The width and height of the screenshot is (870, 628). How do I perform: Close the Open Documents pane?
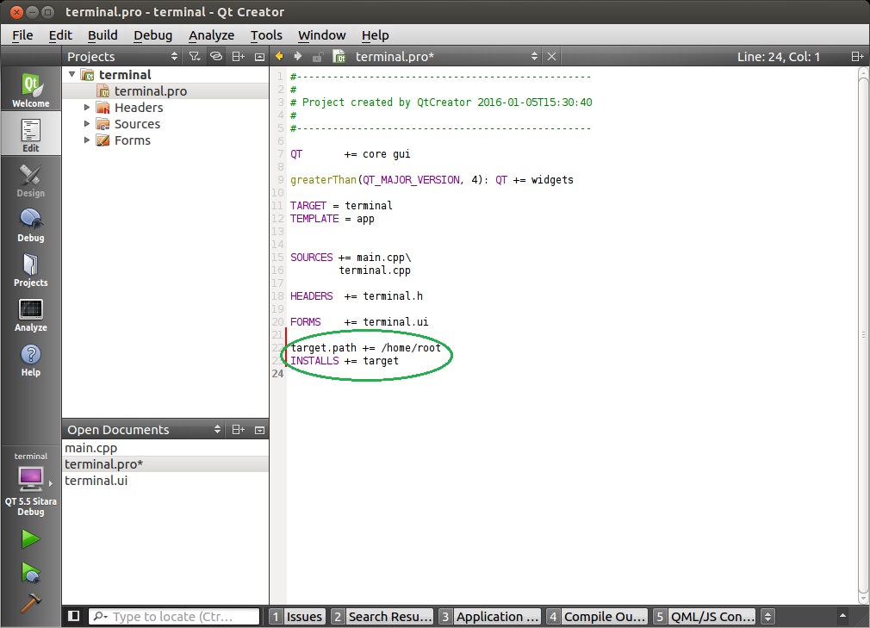[x=259, y=429]
